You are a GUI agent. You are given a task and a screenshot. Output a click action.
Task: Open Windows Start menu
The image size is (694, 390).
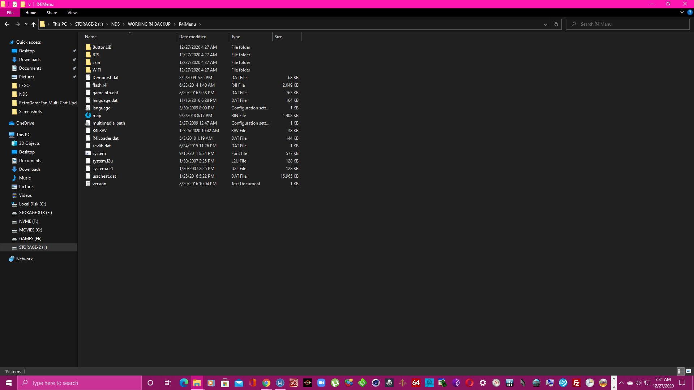coord(9,383)
